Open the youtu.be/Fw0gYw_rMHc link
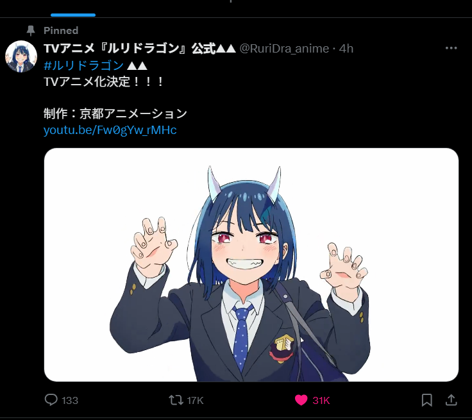 [x=110, y=130]
